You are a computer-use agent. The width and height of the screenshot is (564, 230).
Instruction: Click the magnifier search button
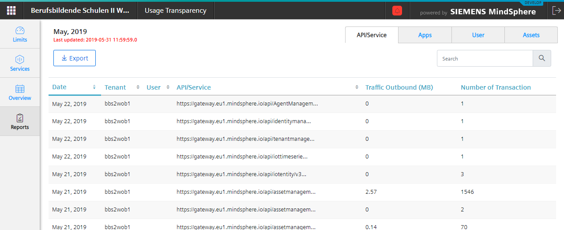tap(542, 58)
